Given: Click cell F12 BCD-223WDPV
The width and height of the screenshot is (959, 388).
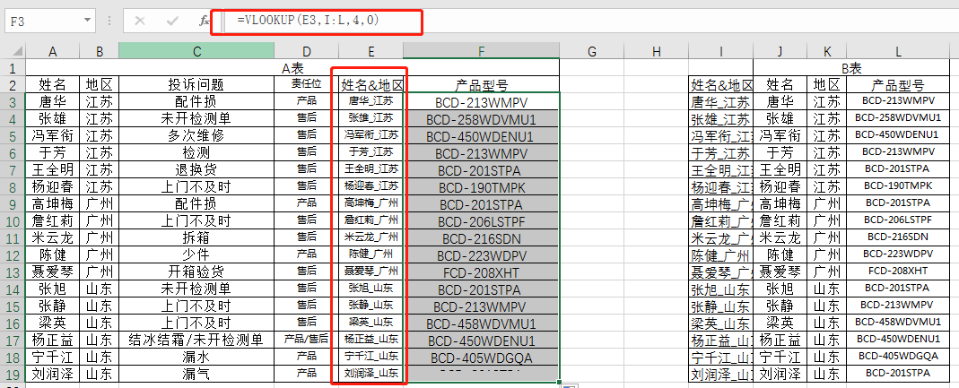Looking at the screenshot, I should (x=482, y=254).
